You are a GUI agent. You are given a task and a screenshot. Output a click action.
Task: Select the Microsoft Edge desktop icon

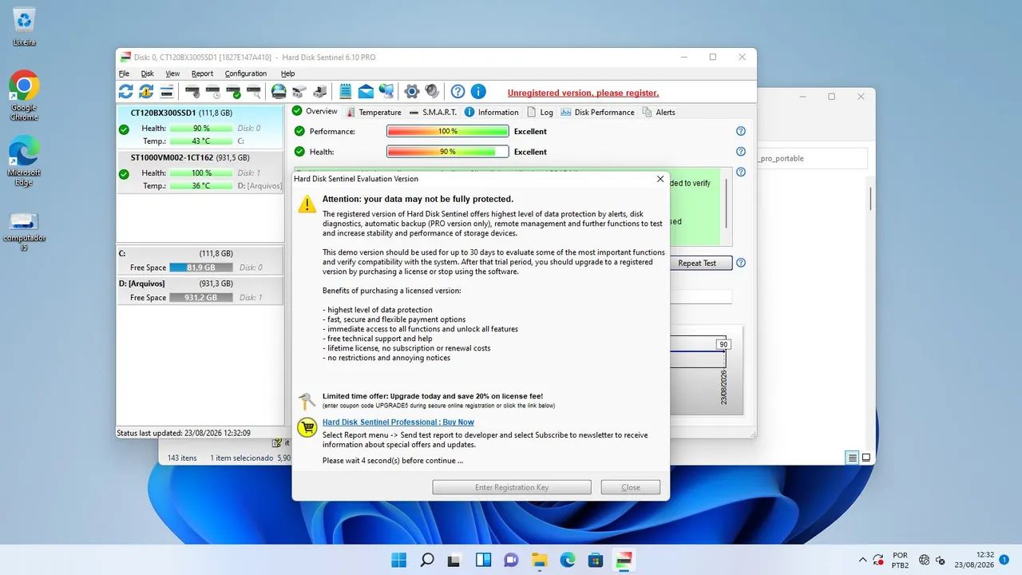point(24,161)
